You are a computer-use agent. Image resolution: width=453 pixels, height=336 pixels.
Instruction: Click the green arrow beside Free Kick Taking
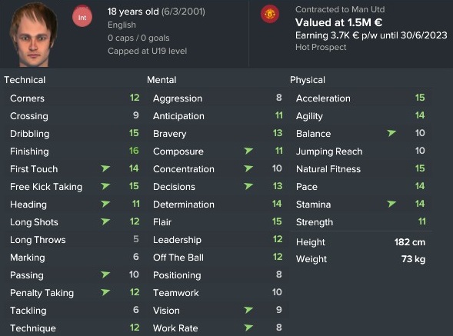click(105, 186)
